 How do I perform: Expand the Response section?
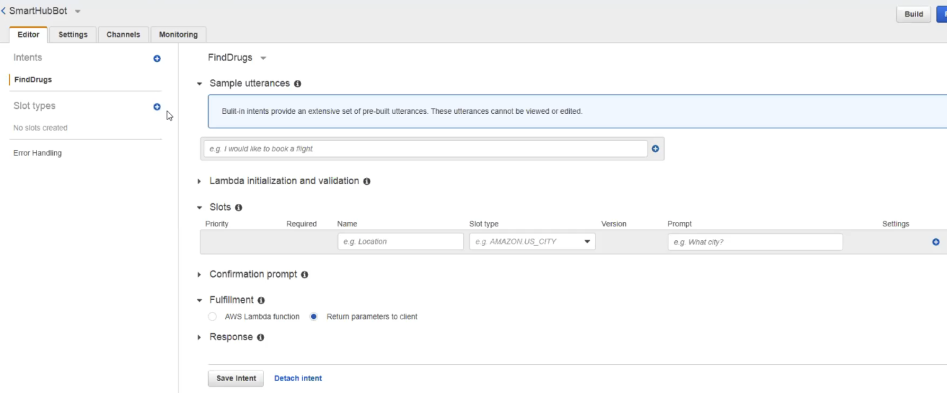click(x=199, y=338)
